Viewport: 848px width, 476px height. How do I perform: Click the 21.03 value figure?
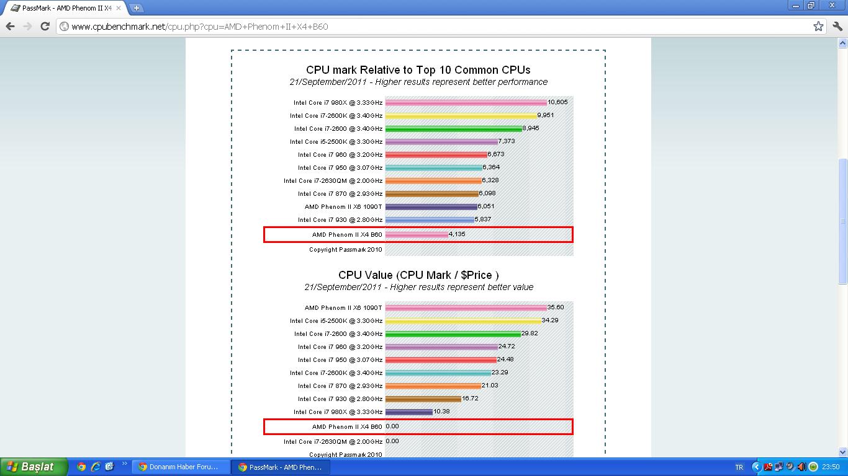(490, 386)
